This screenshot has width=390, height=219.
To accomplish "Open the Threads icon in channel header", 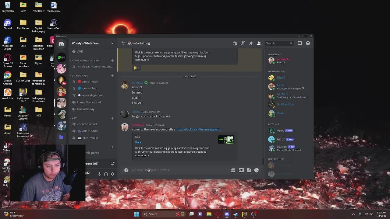I will 235,43.
